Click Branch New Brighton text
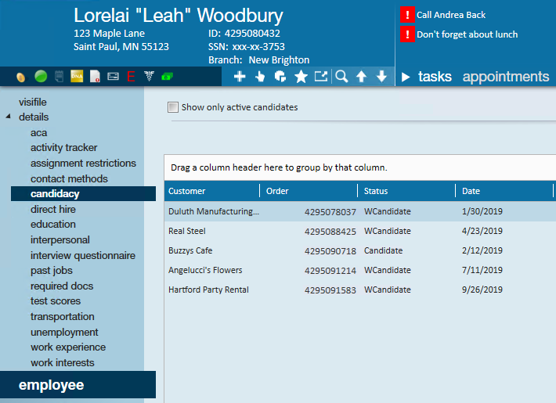Image resolution: width=556 pixels, height=403 pixels. click(259, 60)
